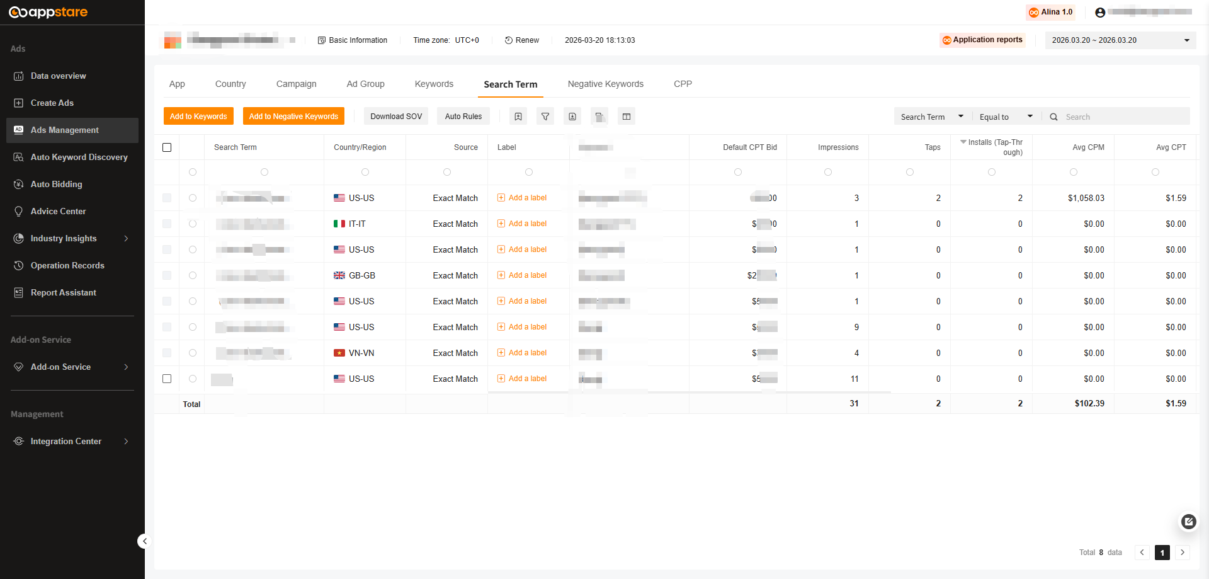Switch to the Negative Keywords tab
The image size is (1209, 579).
click(x=606, y=84)
